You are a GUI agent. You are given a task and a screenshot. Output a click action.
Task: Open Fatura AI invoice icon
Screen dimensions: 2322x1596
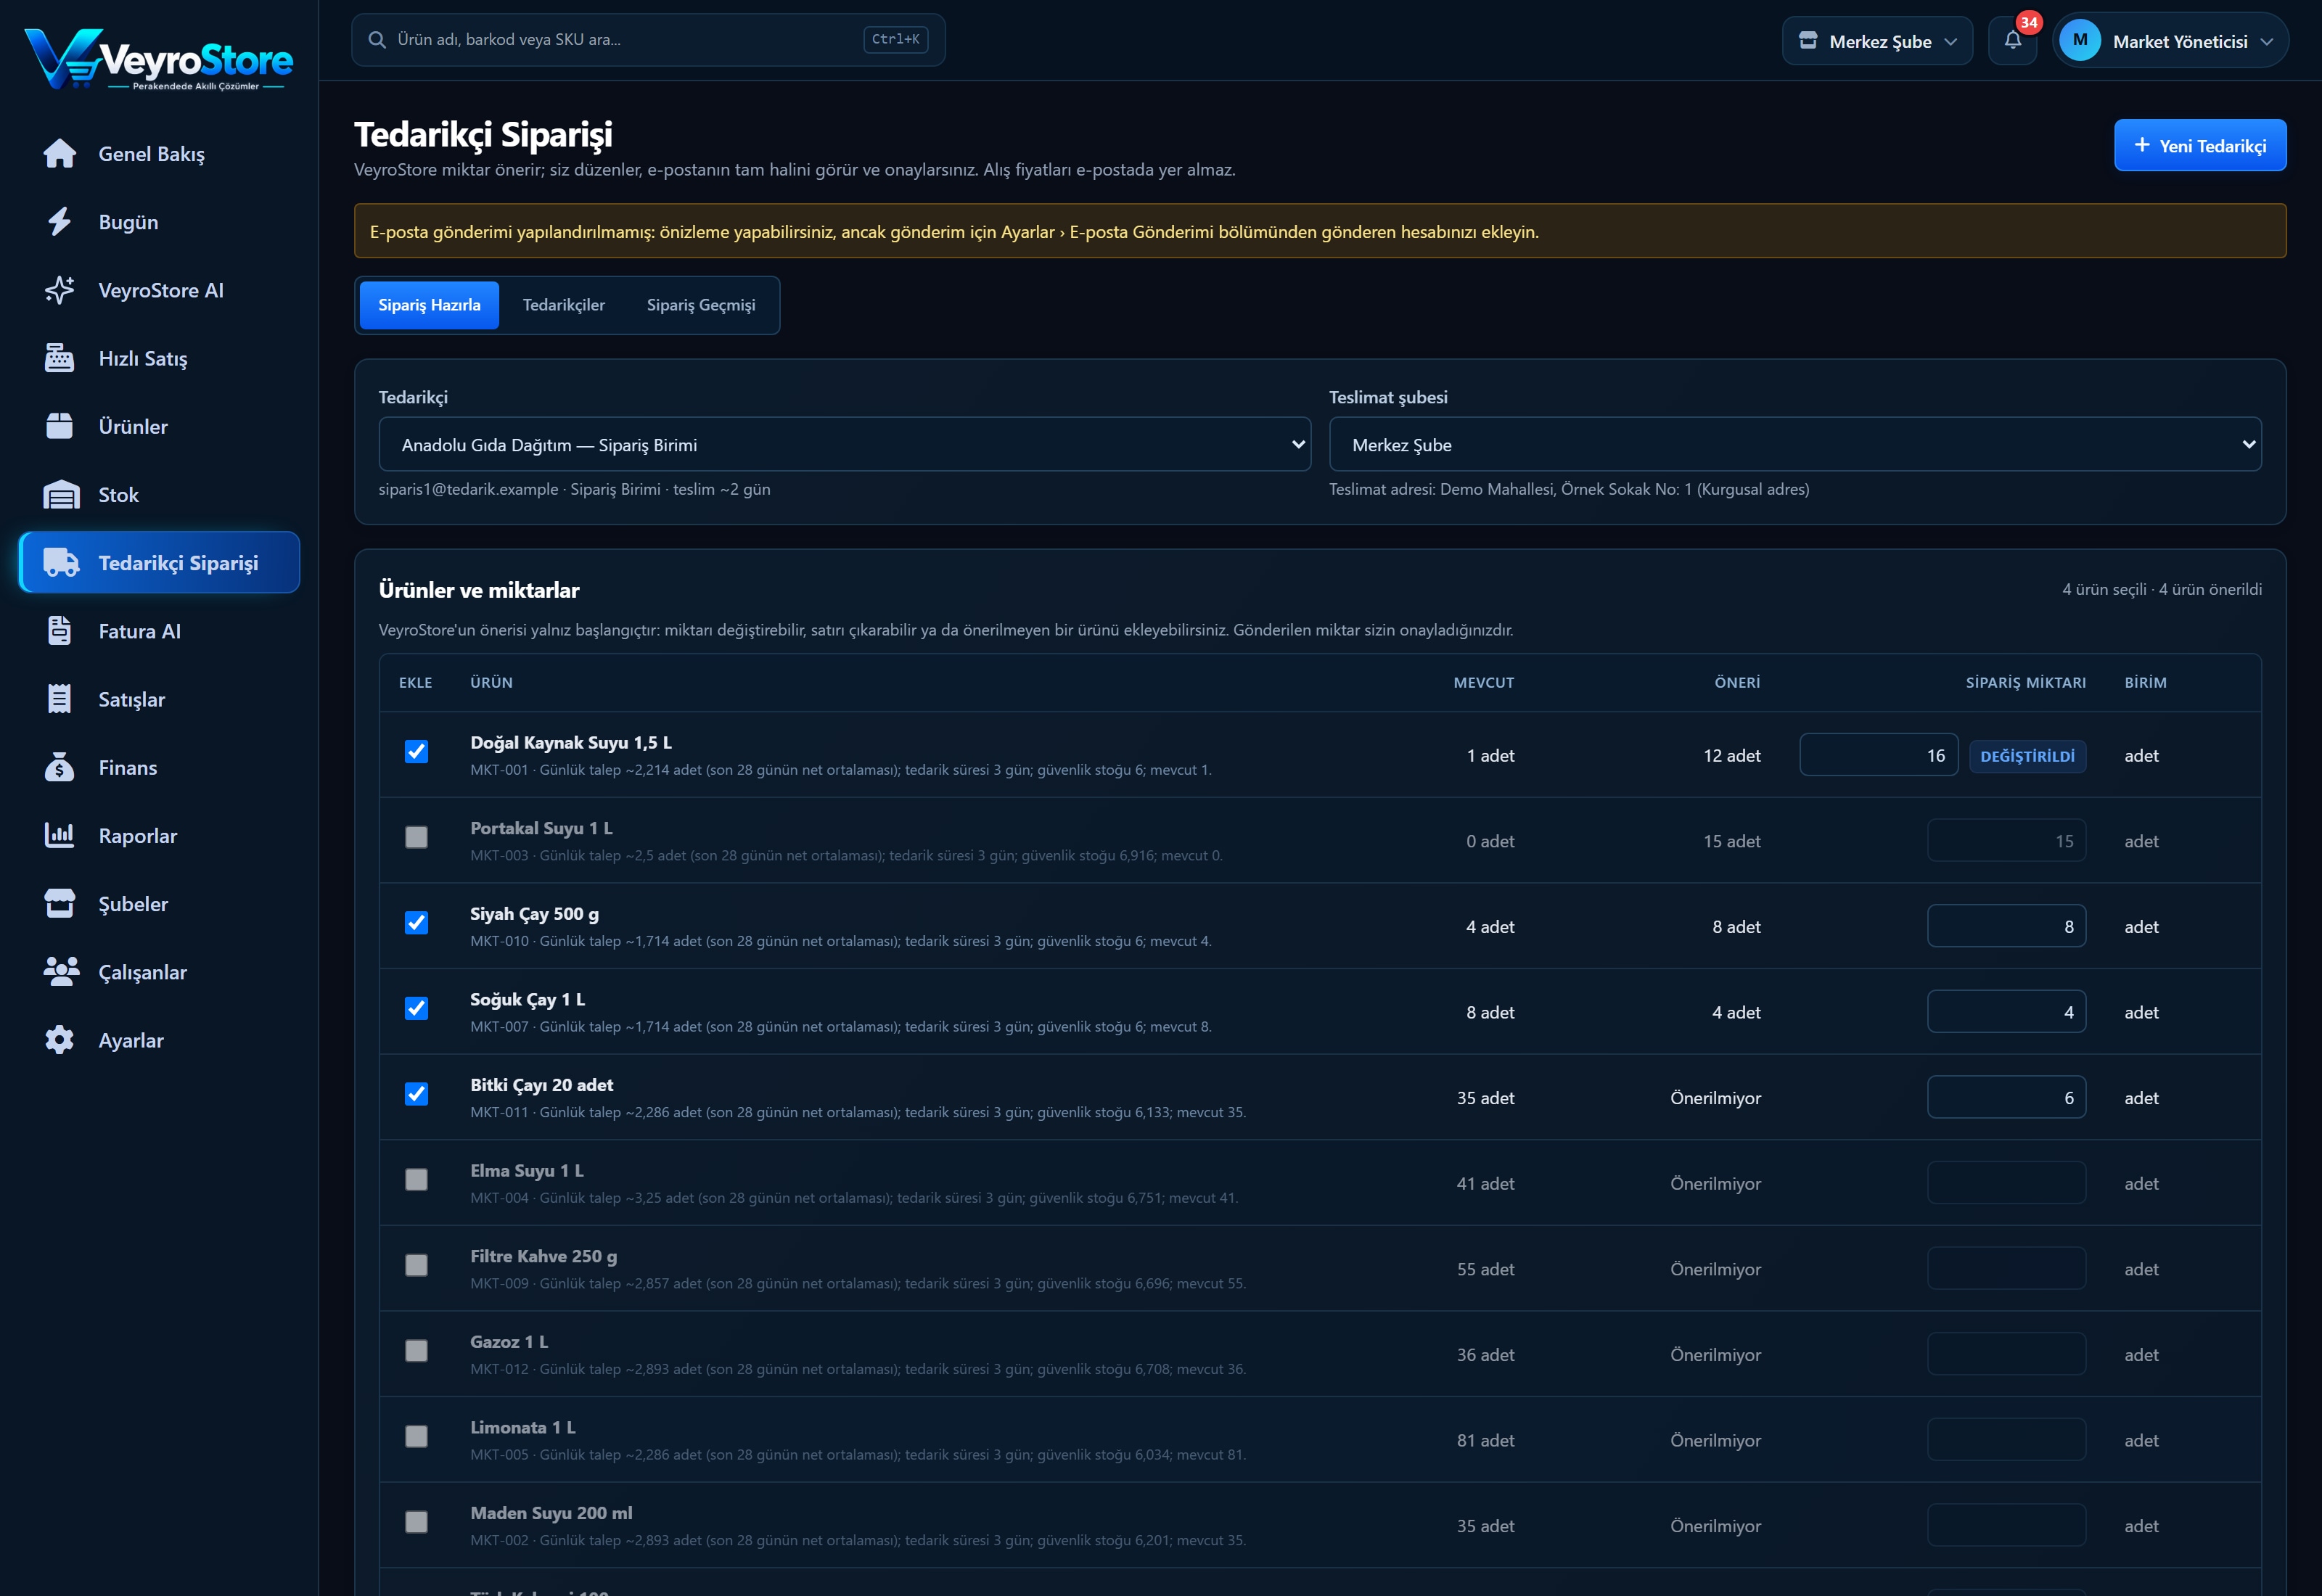(60, 630)
